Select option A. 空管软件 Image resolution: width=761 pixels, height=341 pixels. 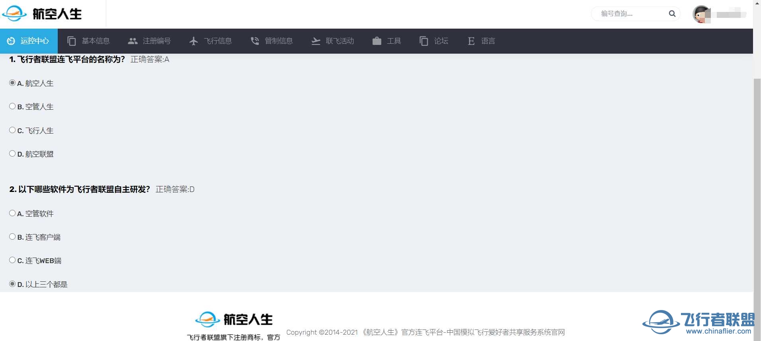coord(12,213)
